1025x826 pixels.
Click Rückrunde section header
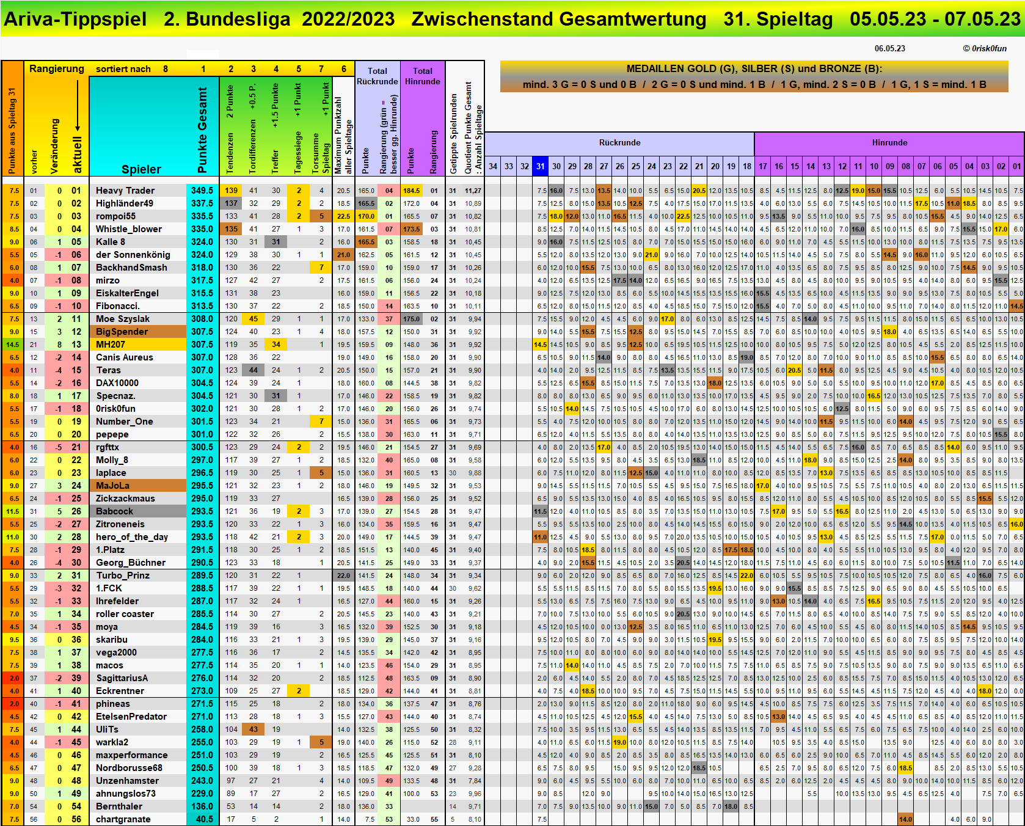pyautogui.click(x=619, y=143)
